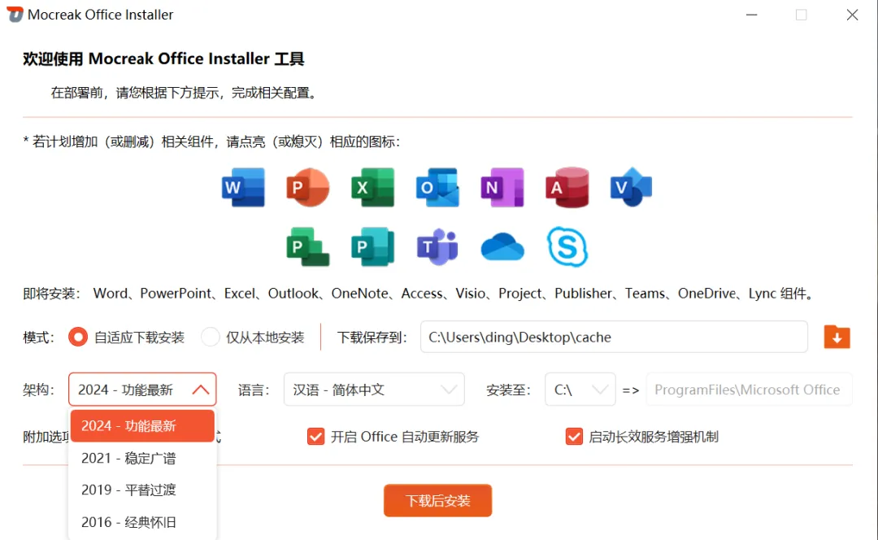Toggle the Project component icon

[307, 246]
